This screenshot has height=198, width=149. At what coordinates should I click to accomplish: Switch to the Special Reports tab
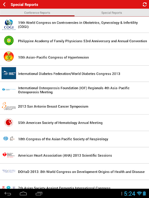[x=112, y=13]
